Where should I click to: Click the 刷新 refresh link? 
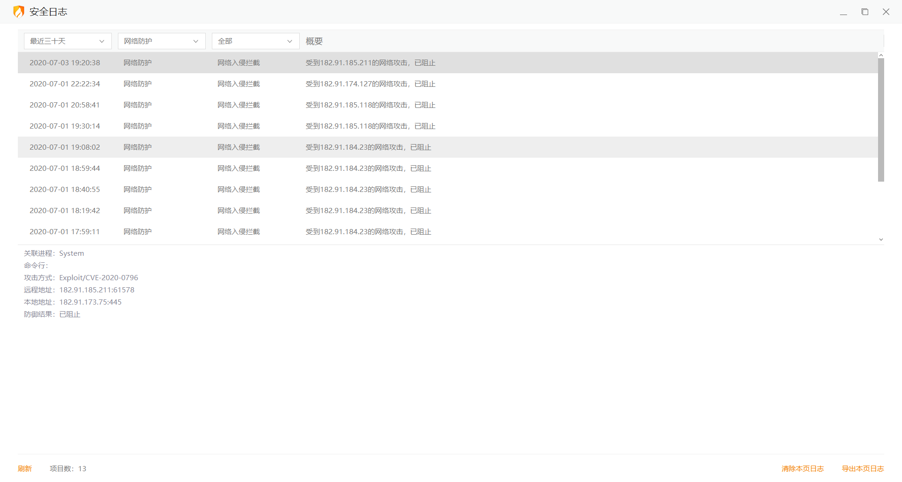[25, 468]
